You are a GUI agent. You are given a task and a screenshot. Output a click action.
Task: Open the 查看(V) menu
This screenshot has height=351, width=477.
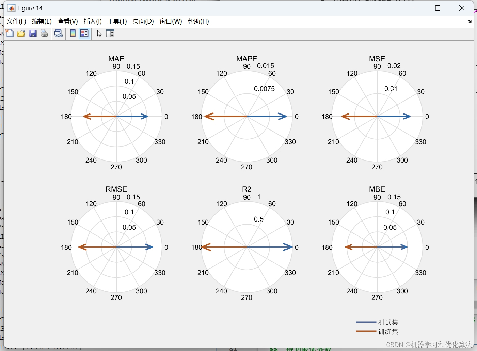pyautogui.click(x=67, y=21)
